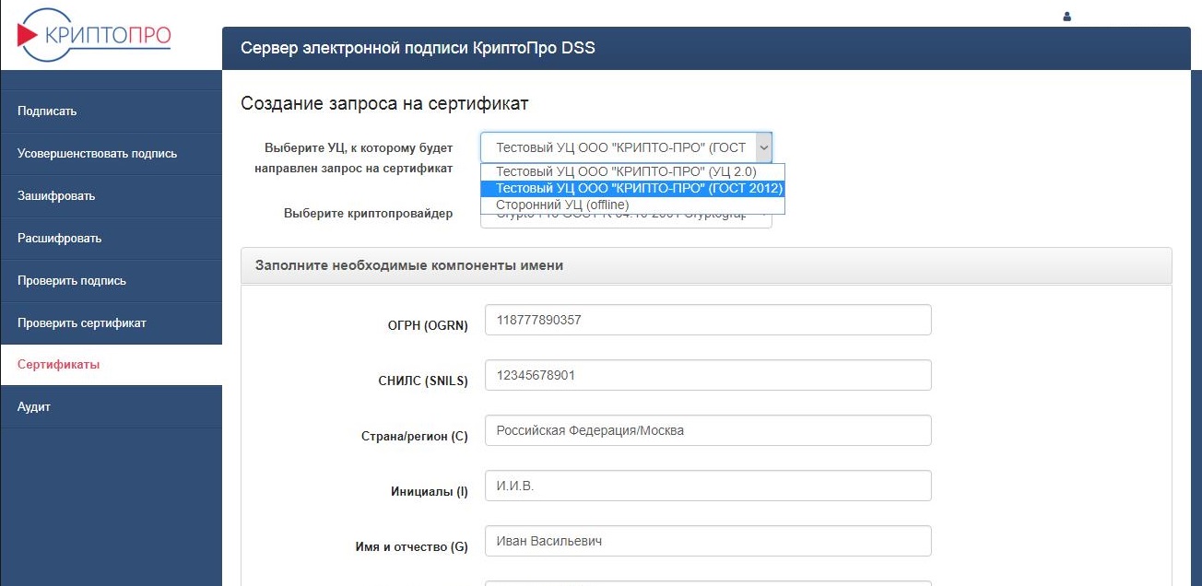Go to the Подписать menu item
The image size is (1202, 586).
47,111
